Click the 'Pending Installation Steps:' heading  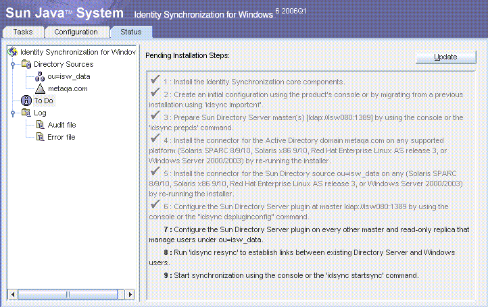pyautogui.click(x=187, y=55)
